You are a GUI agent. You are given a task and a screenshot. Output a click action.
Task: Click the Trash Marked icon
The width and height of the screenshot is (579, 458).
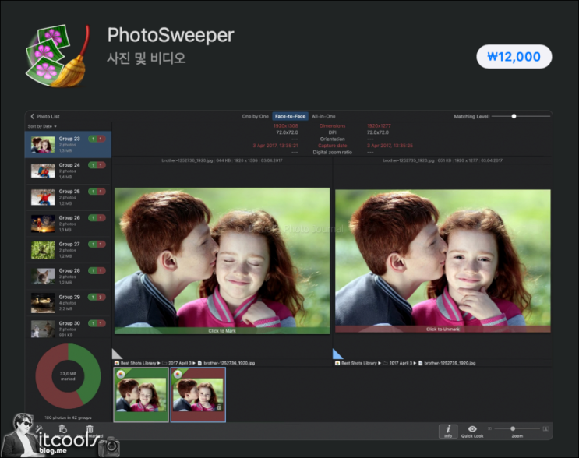90,429
